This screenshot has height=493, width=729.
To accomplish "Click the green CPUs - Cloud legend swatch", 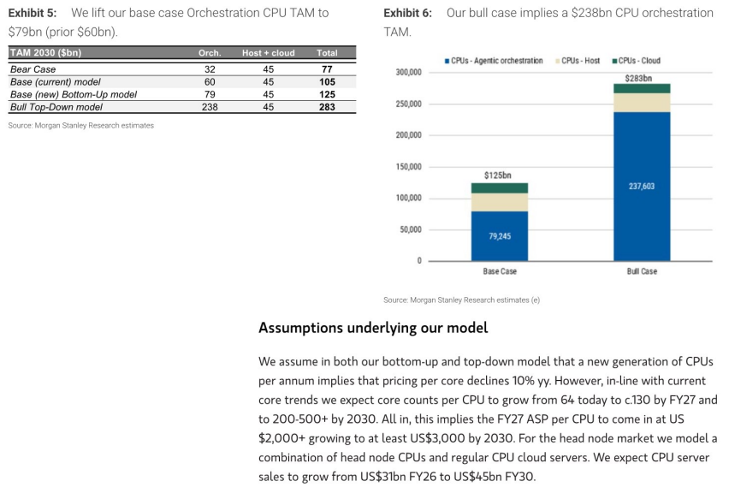I will (x=615, y=61).
